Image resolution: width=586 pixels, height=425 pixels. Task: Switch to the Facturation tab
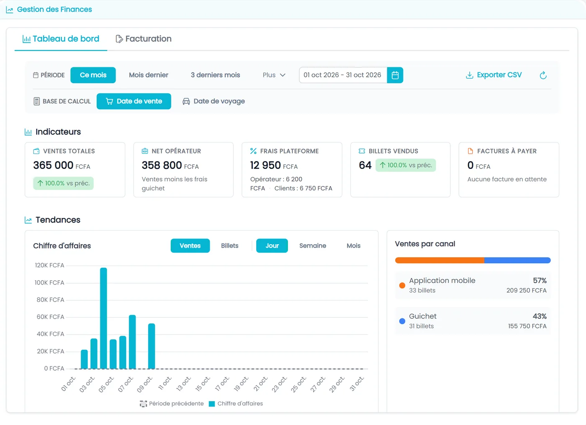click(x=144, y=39)
